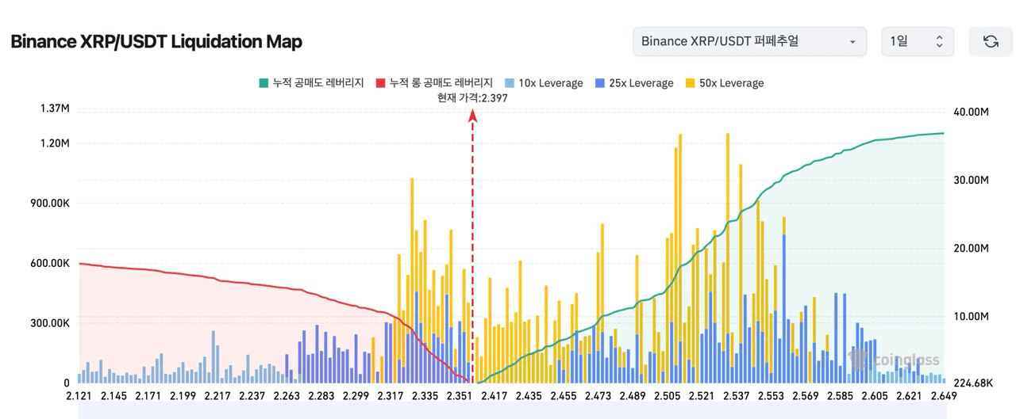Image resolution: width=1016 pixels, height=419 pixels.
Task: Click the 40.00M right axis label
Action: click(x=971, y=112)
